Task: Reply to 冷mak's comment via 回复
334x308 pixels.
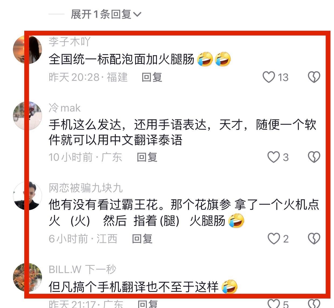Action: (147, 157)
